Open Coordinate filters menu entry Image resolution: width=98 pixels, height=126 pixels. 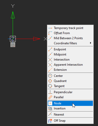[70, 43]
